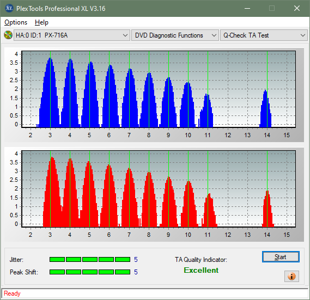Image resolution: width=310 pixels, height=300 pixels.
Task: Click the blue peak at 14T in upper graph
Action: 265,108
